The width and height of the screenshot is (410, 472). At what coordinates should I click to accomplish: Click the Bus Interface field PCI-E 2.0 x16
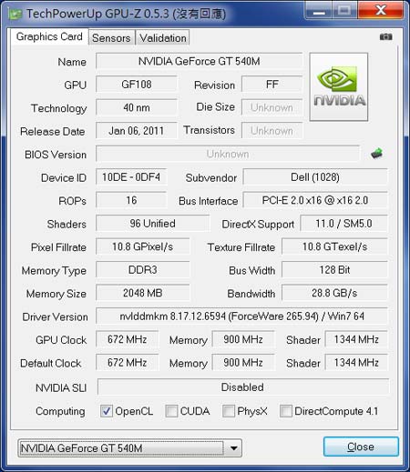(x=315, y=200)
